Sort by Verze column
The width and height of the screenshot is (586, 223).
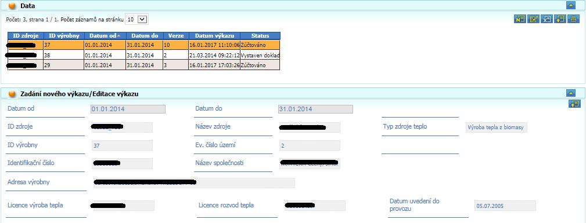[x=175, y=36]
